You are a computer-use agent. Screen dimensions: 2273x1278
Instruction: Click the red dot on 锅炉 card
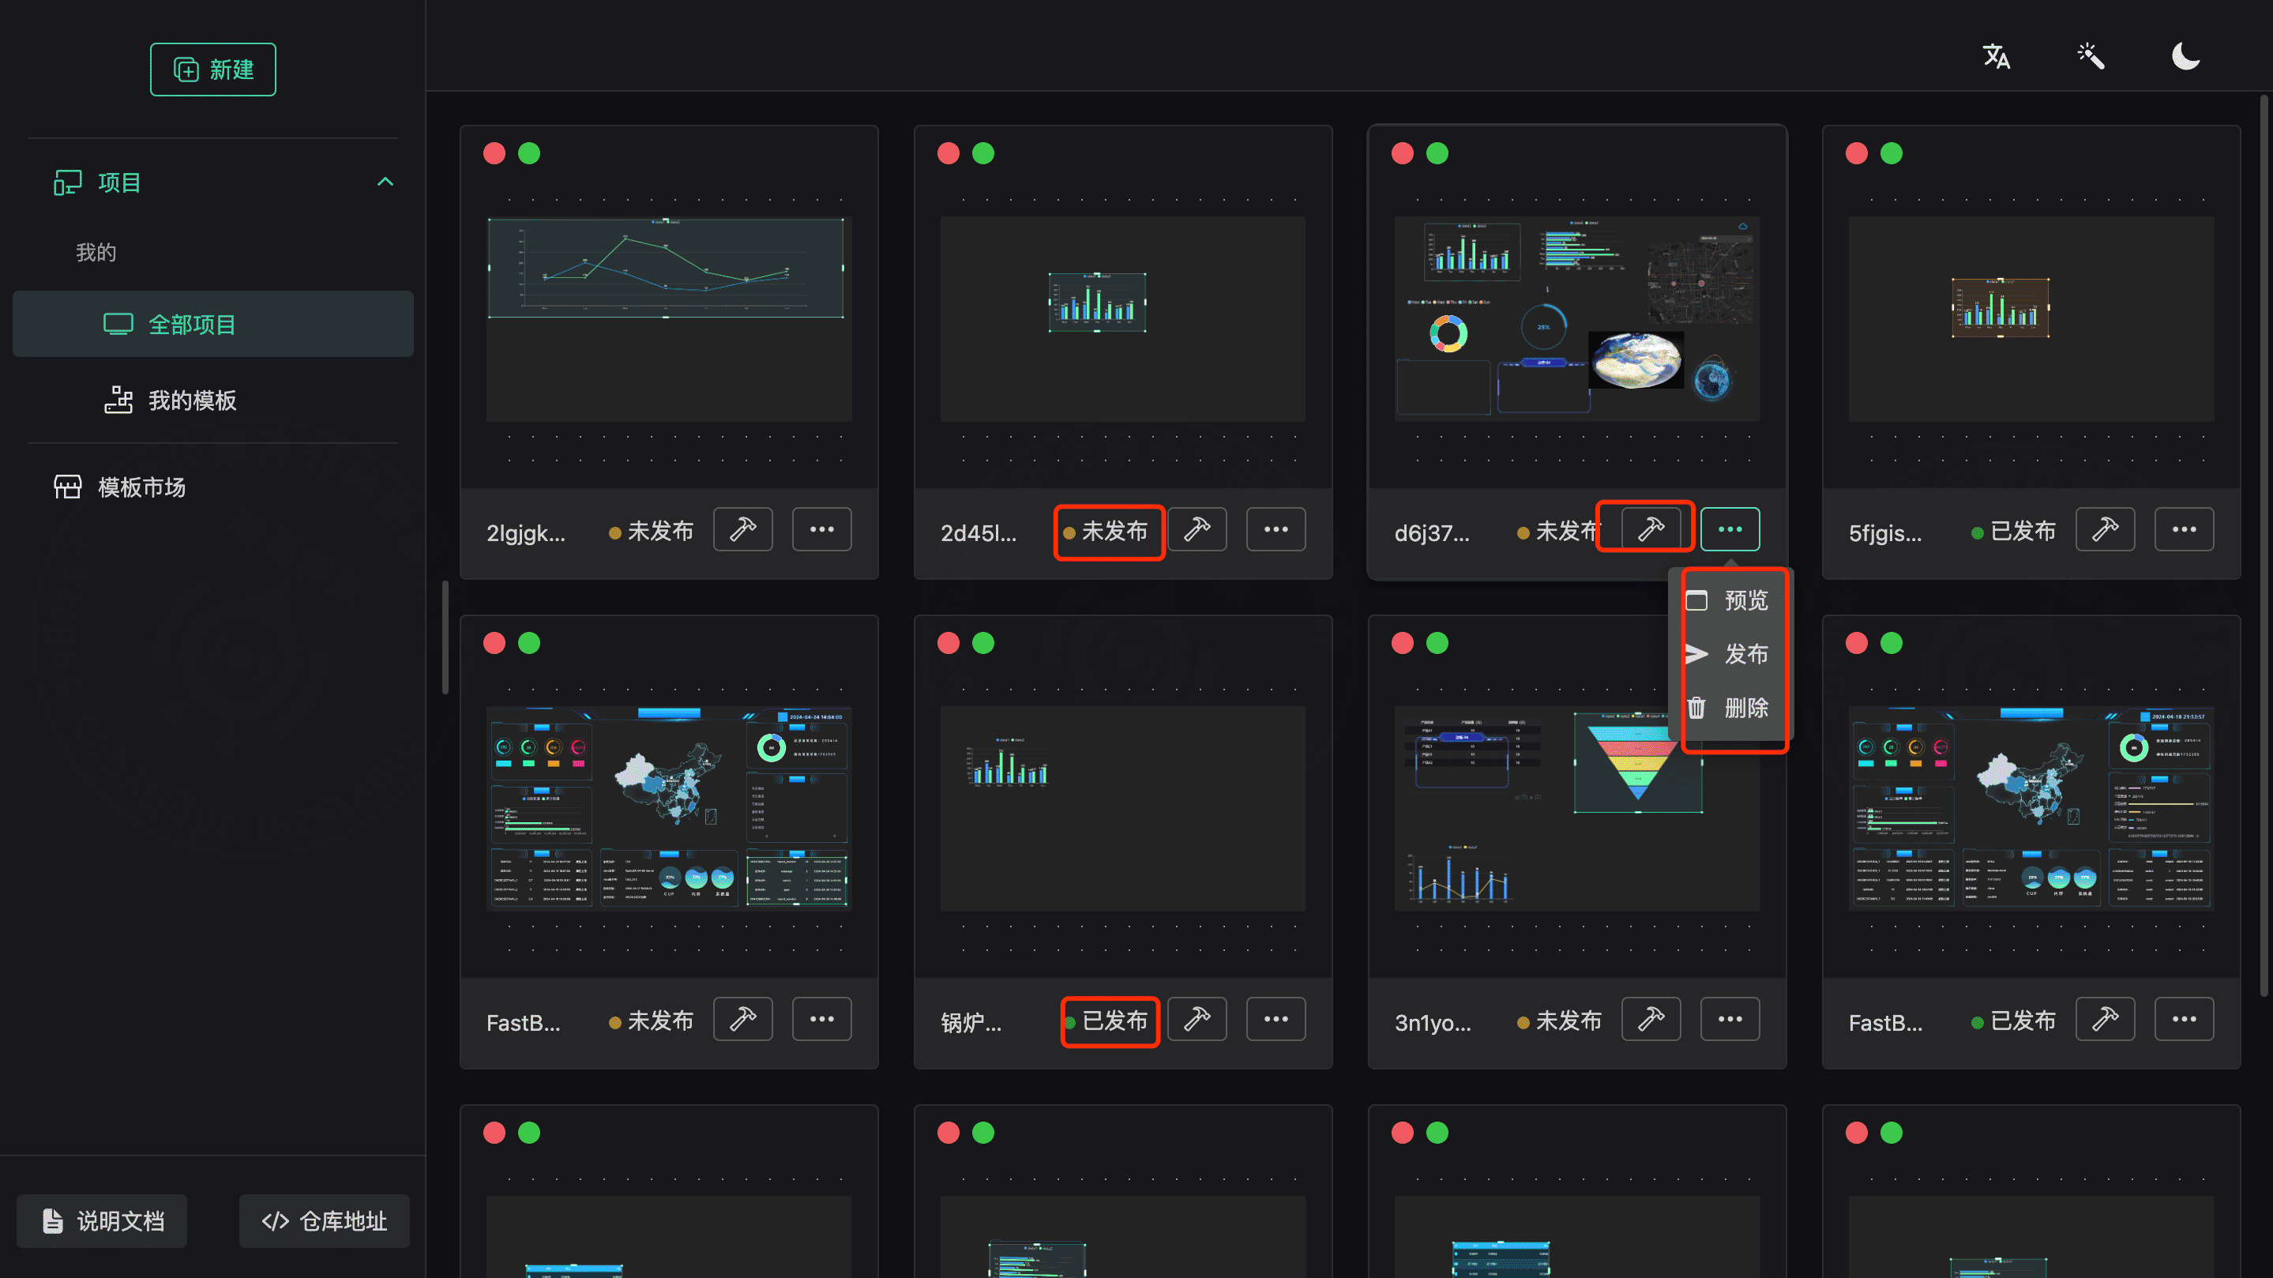(949, 644)
